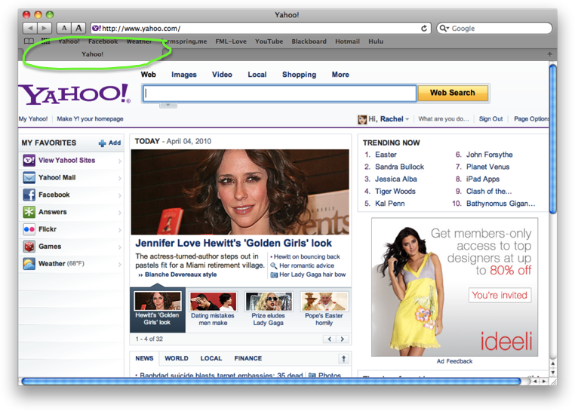Click the horizontal scrollbar thumb
This screenshot has height=411, width=575.
272,382
